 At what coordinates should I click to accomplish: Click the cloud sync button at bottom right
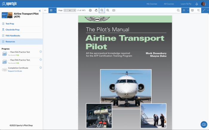click(204, 124)
